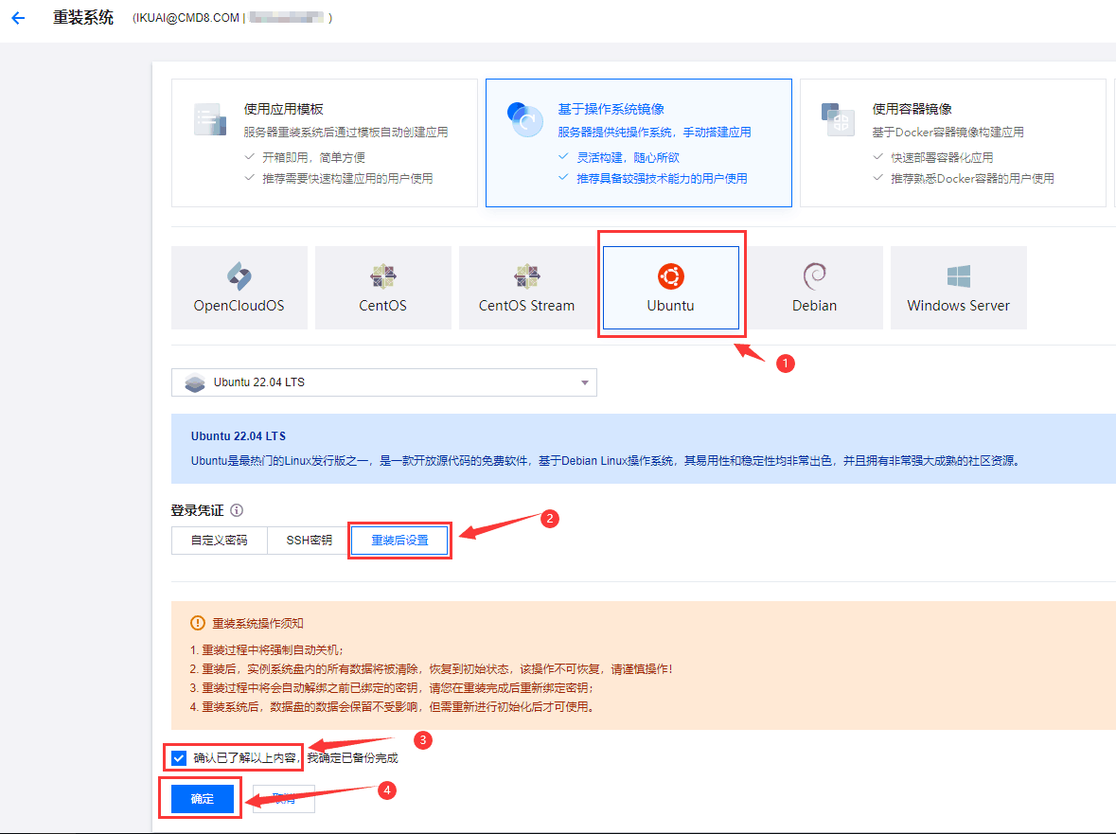This screenshot has height=834, width=1116.
Task: Select the 重装后设置 login option
Action: (x=399, y=541)
